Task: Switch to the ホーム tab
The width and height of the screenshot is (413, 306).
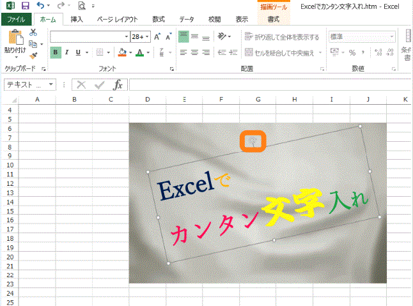Action: tap(48, 19)
